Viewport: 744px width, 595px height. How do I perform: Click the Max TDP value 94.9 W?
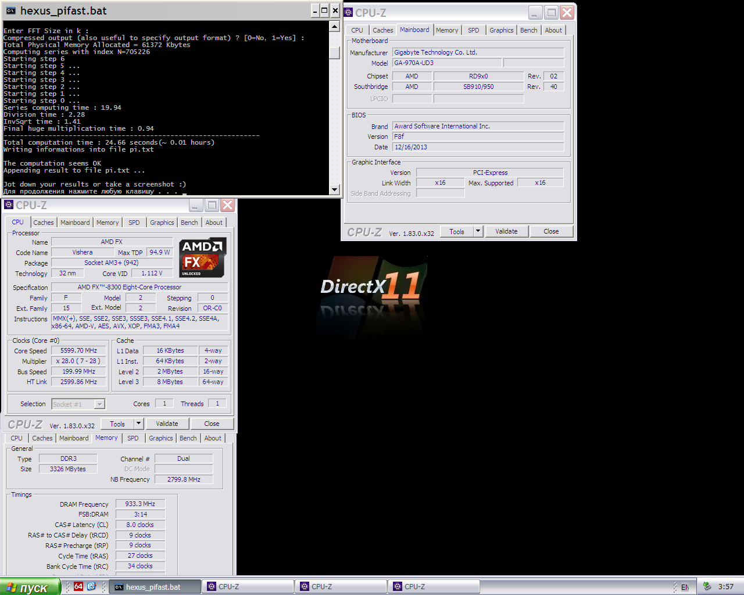[159, 252]
